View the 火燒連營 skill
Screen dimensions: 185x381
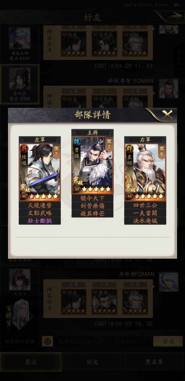click(x=40, y=205)
